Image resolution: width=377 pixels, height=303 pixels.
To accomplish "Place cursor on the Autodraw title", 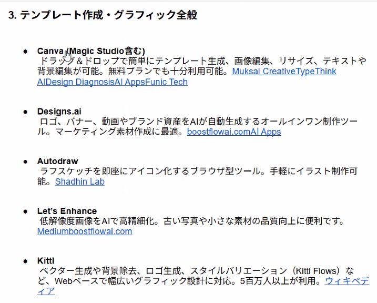I will [57, 161].
